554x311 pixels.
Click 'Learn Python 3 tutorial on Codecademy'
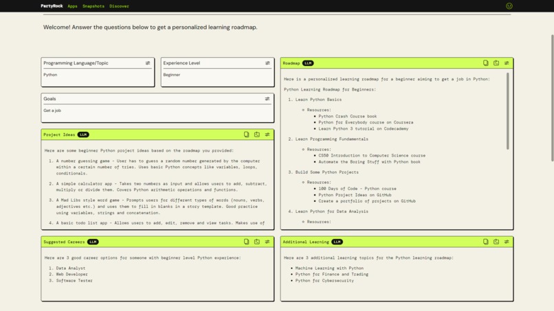click(x=363, y=129)
